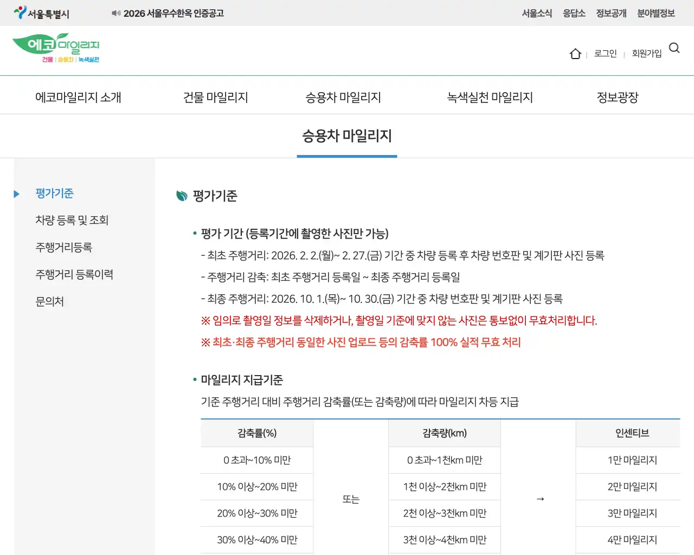Click the 0 초과~10% 미만 cell
The height and width of the screenshot is (555, 694).
pos(257,460)
